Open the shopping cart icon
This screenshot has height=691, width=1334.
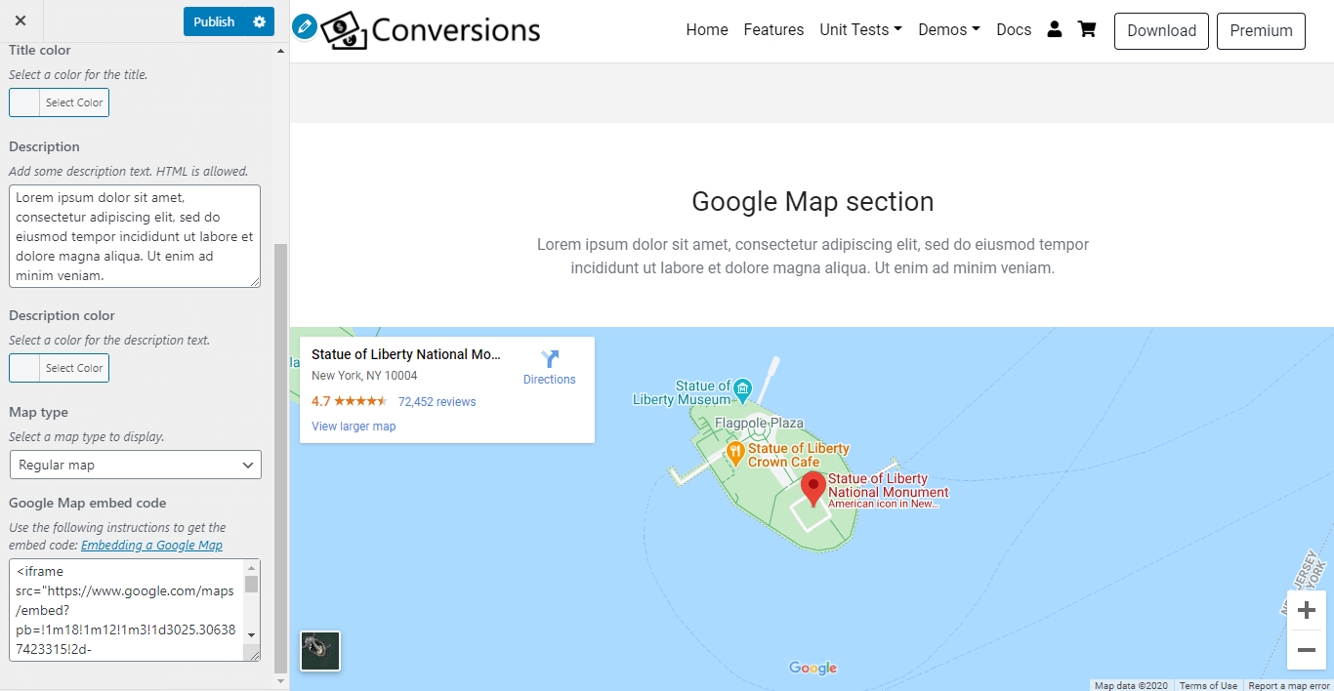click(x=1087, y=29)
